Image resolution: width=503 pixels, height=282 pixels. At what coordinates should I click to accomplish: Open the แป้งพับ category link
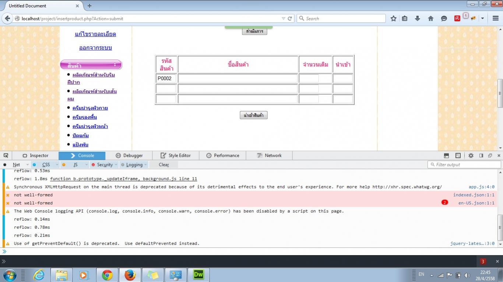tap(80, 145)
